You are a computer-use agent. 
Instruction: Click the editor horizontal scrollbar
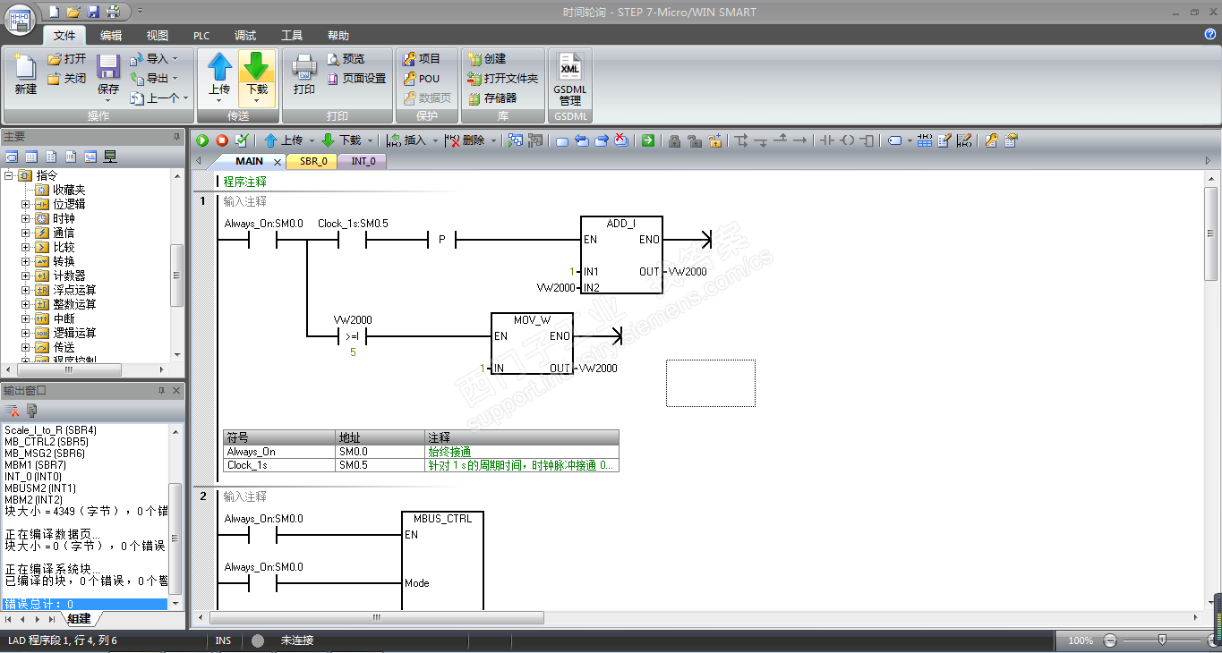point(376,618)
